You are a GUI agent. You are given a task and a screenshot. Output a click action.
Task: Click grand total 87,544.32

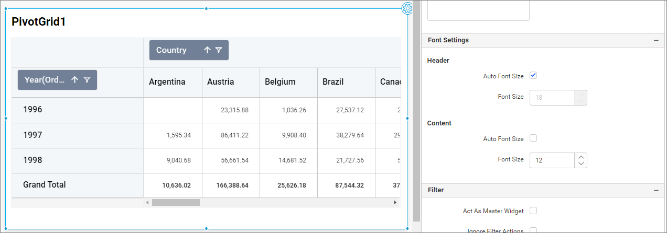(x=350, y=185)
